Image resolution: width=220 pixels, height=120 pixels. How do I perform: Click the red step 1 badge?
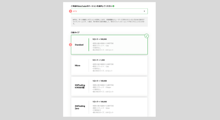pos(70,11)
